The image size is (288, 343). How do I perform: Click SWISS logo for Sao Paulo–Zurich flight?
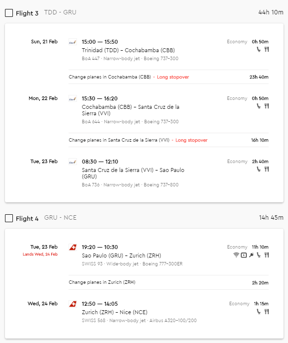pos(73,247)
